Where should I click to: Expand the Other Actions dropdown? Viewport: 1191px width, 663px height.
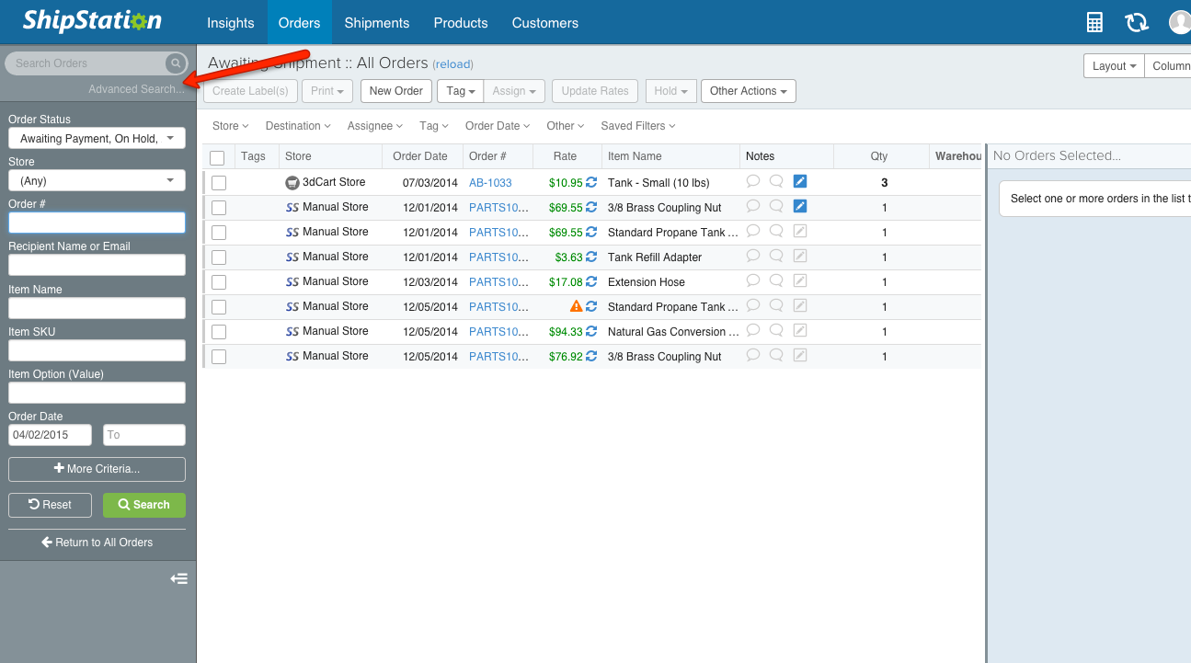click(x=748, y=91)
